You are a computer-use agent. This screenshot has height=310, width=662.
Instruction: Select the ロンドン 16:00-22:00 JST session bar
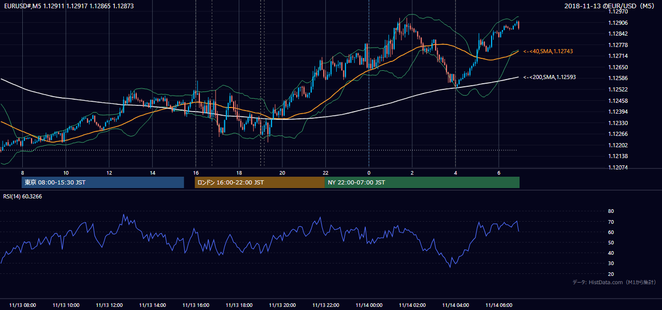pos(260,182)
